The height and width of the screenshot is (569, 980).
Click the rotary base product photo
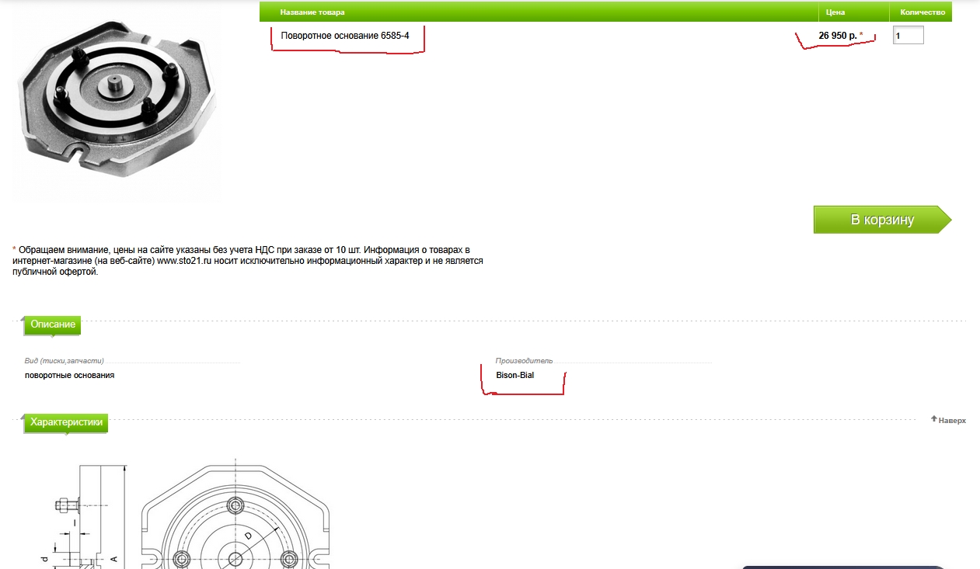117,105
